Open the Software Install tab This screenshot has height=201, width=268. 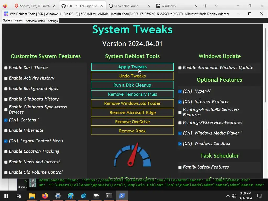35,21
